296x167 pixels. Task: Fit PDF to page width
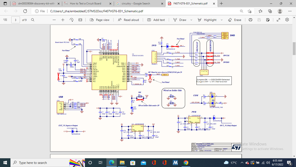coord(80,20)
